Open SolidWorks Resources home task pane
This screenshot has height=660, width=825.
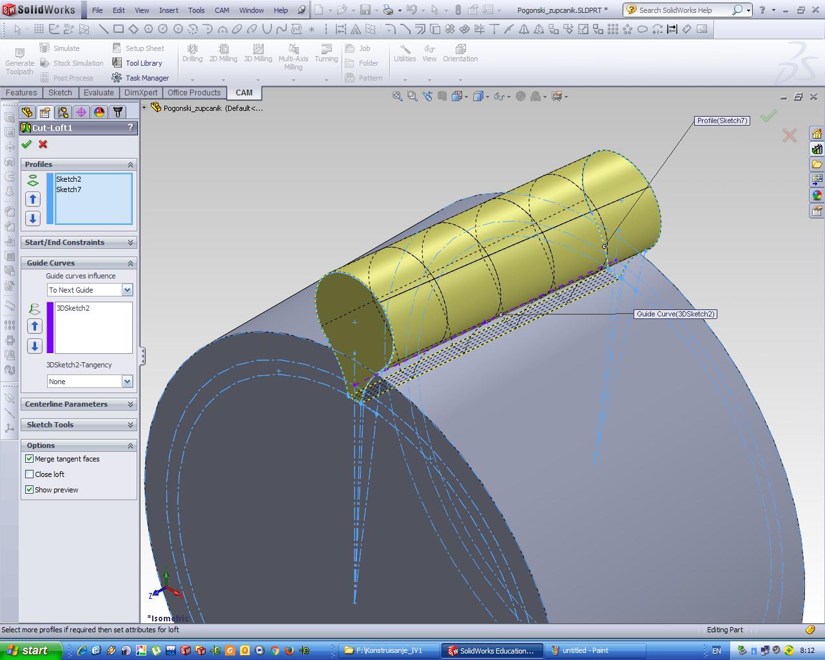click(817, 134)
